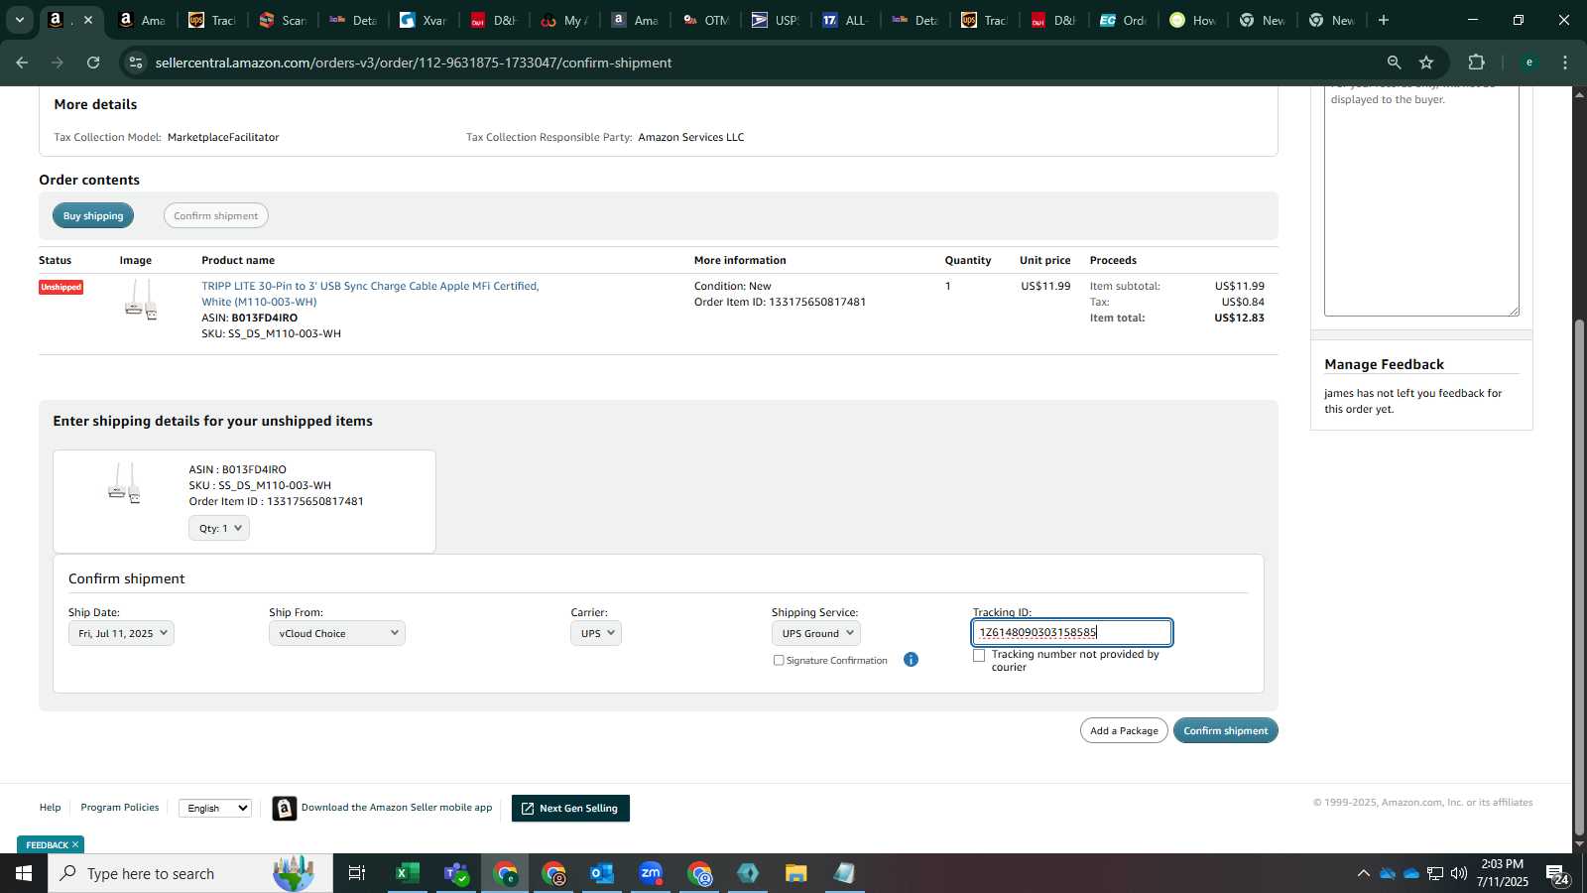Switch to the 'Scan' tab
The height and width of the screenshot is (893, 1587).
282,20
